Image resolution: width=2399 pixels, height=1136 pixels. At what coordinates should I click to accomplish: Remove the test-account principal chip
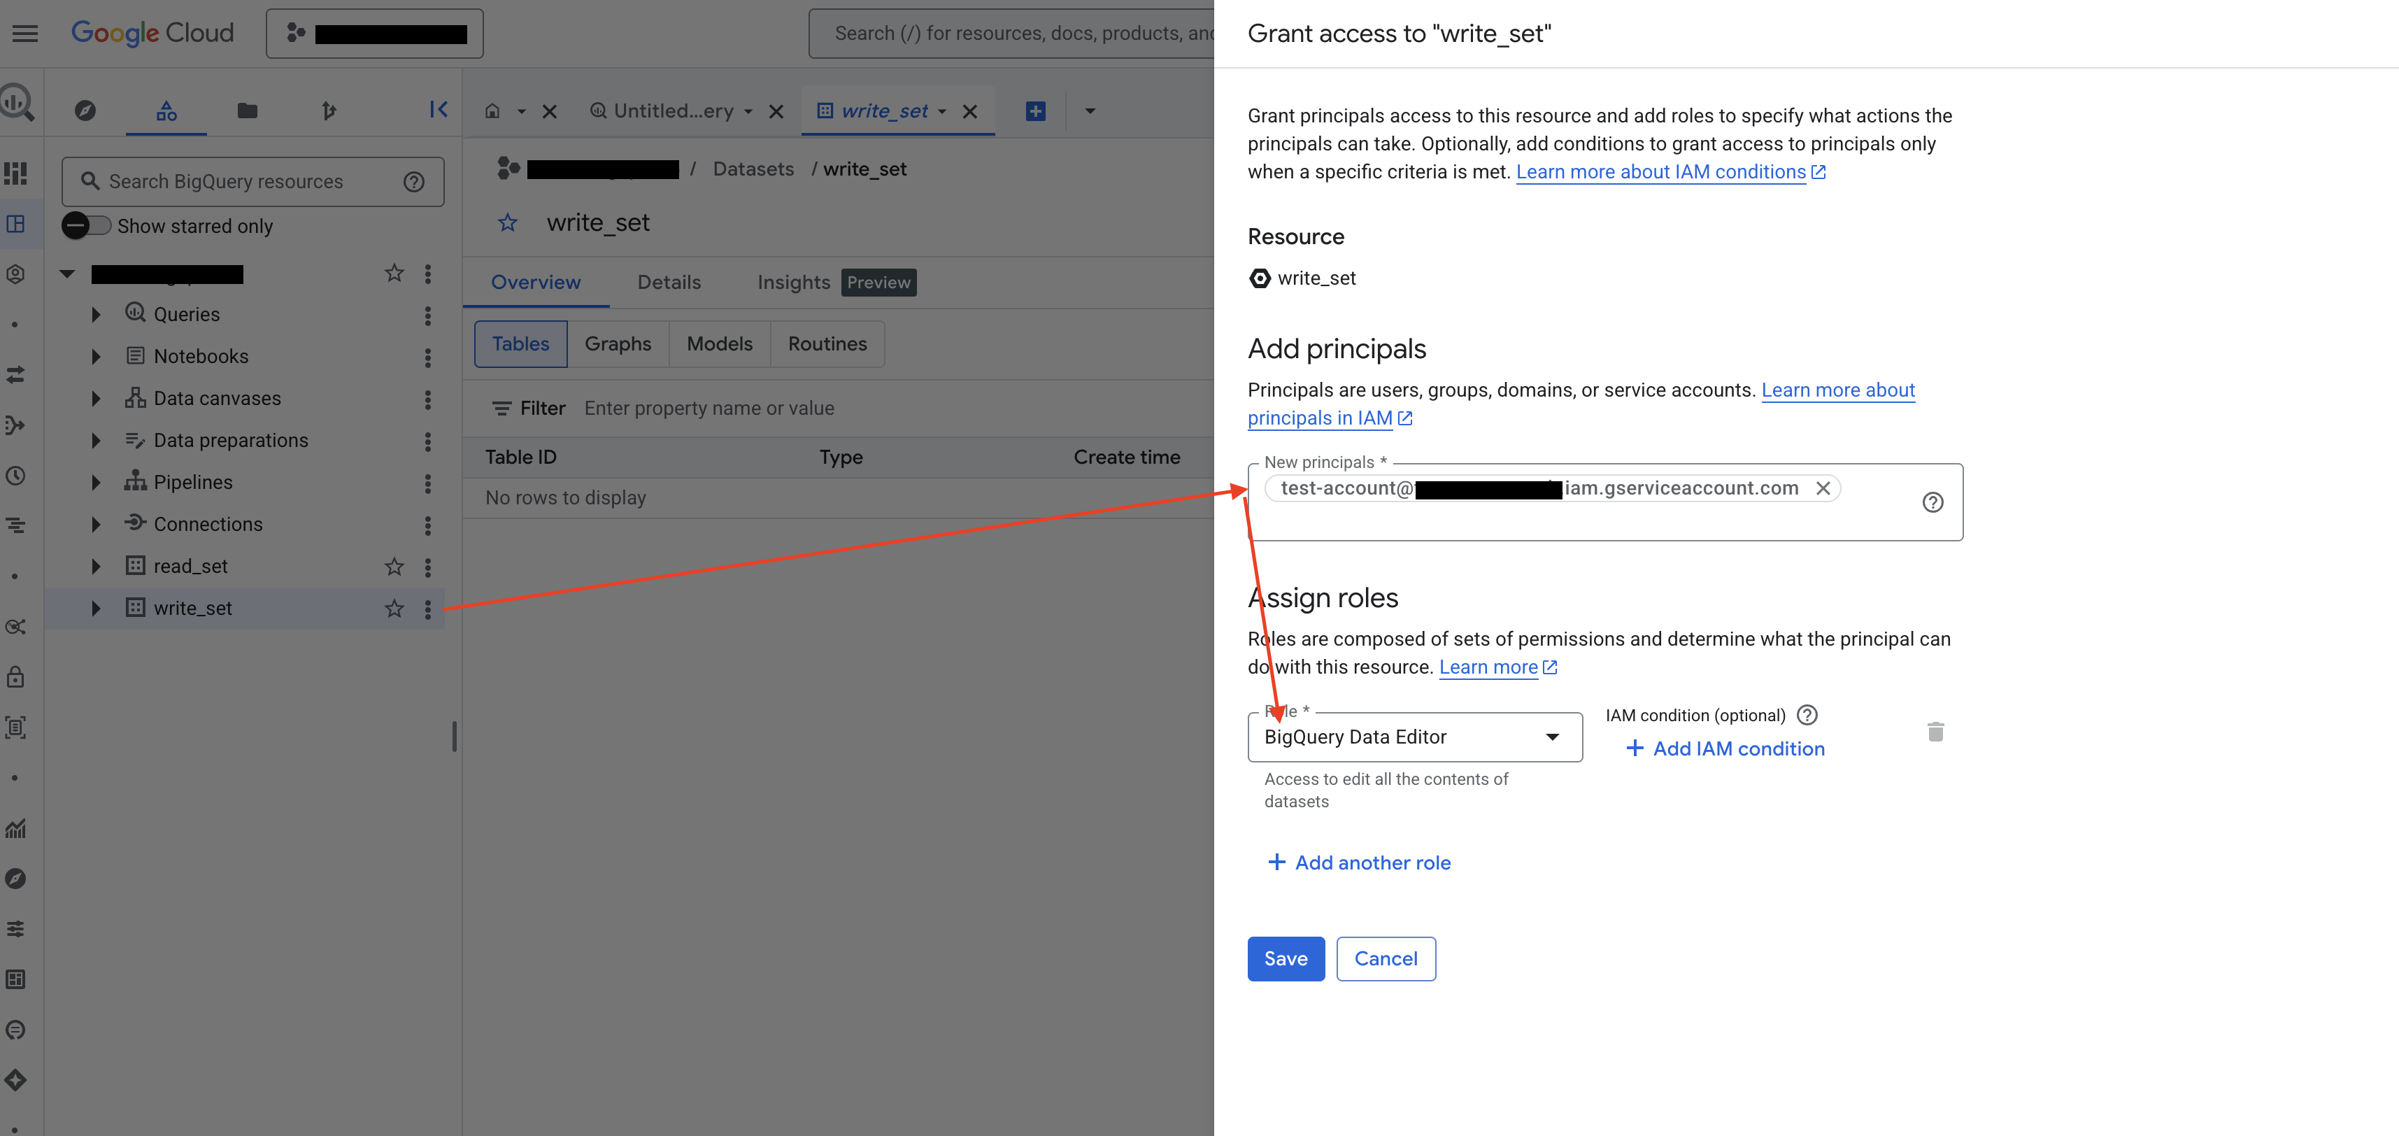point(1823,488)
